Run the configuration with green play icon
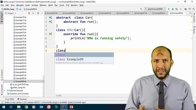196x110 pixels. click(169, 9)
